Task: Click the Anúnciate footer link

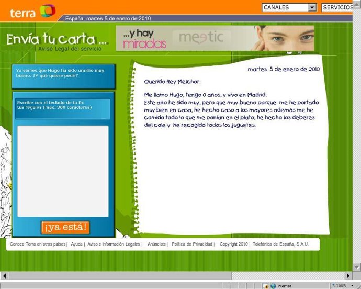Action: click(156, 244)
